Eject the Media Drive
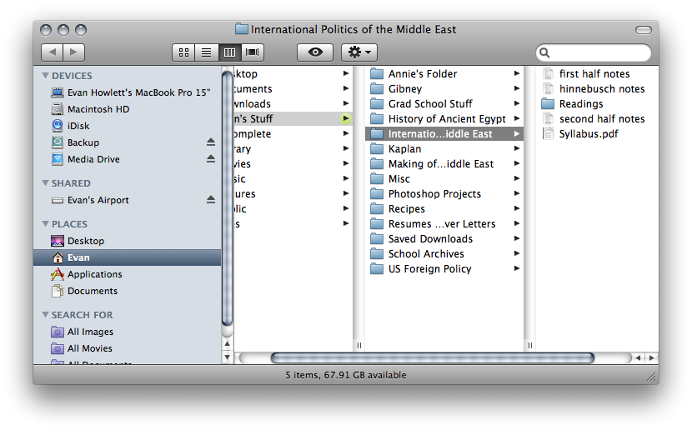The image size is (692, 430). [x=211, y=159]
